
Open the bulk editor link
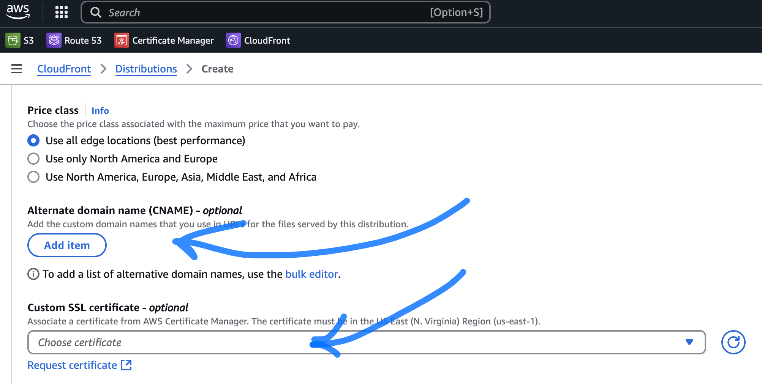(311, 274)
